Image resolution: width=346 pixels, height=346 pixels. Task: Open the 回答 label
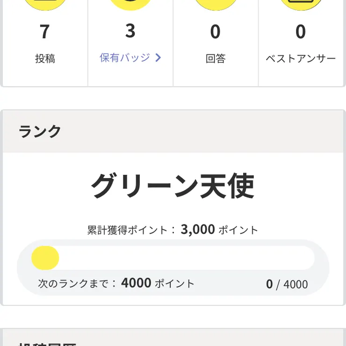[216, 59]
